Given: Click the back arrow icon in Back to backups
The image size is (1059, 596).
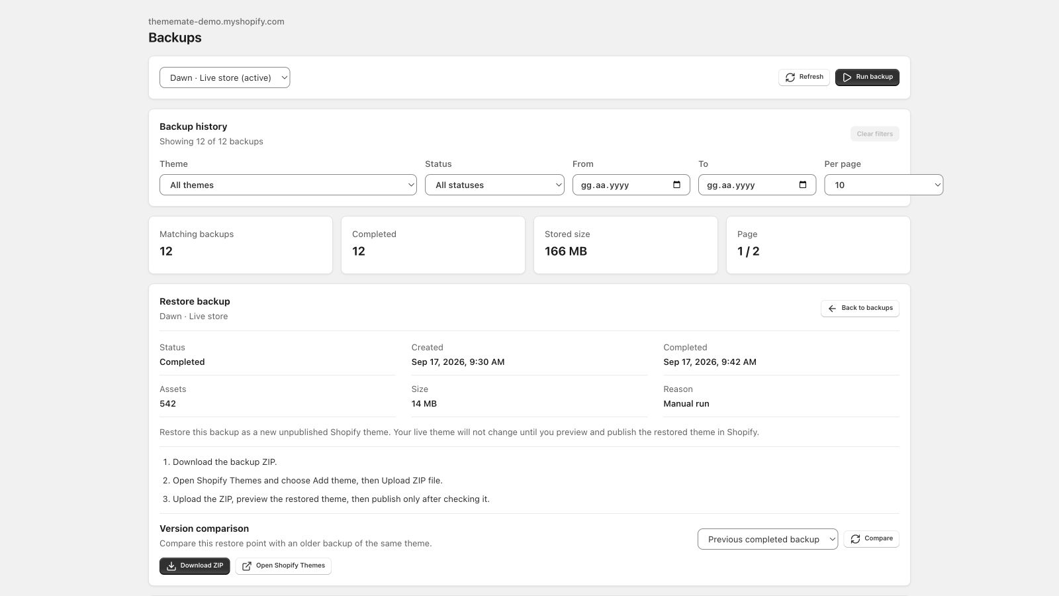Looking at the screenshot, I should pos(832,309).
